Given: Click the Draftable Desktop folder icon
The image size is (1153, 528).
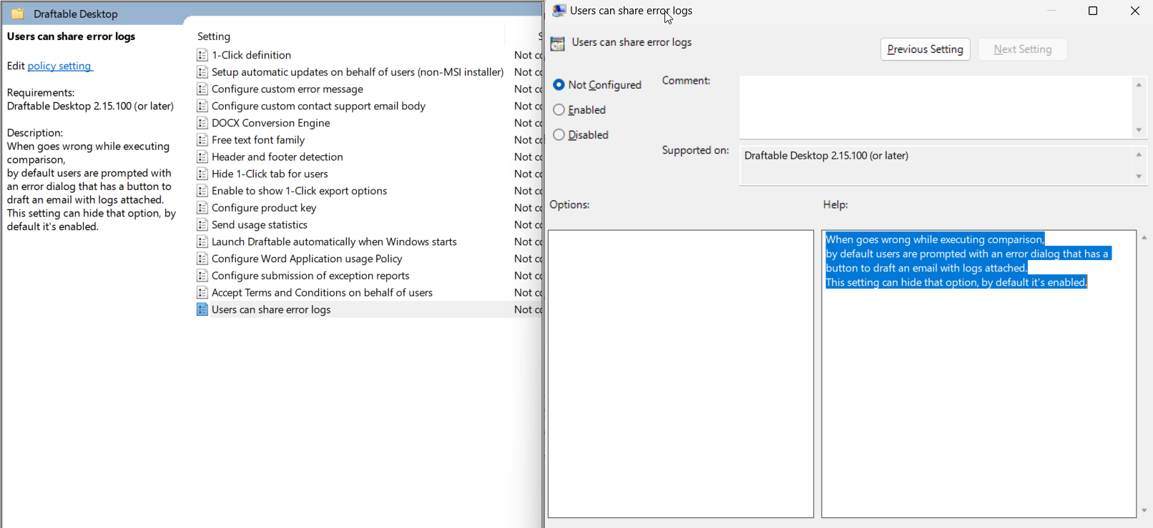Looking at the screenshot, I should click(x=18, y=14).
